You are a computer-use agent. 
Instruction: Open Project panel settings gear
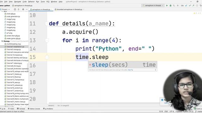point(23,9)
